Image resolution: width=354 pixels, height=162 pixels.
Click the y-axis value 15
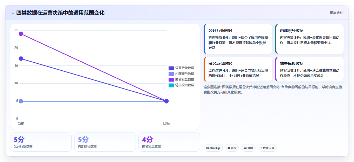coord(16,66)
